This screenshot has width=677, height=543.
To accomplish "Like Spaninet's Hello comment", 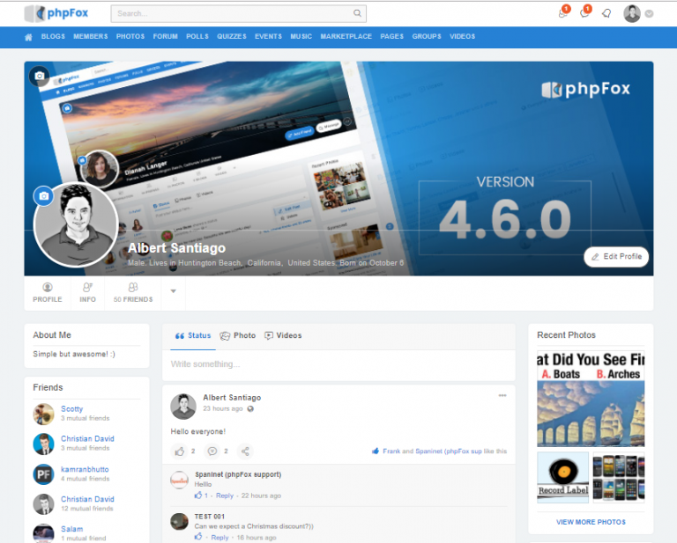I will (198, 495).
